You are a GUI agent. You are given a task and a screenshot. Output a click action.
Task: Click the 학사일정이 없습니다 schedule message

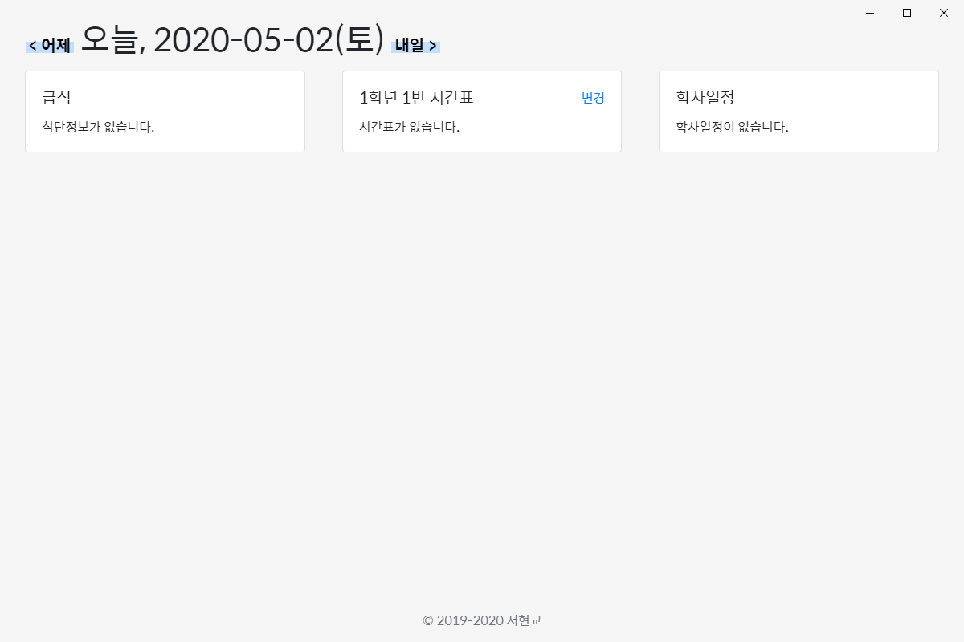[733, 127]
